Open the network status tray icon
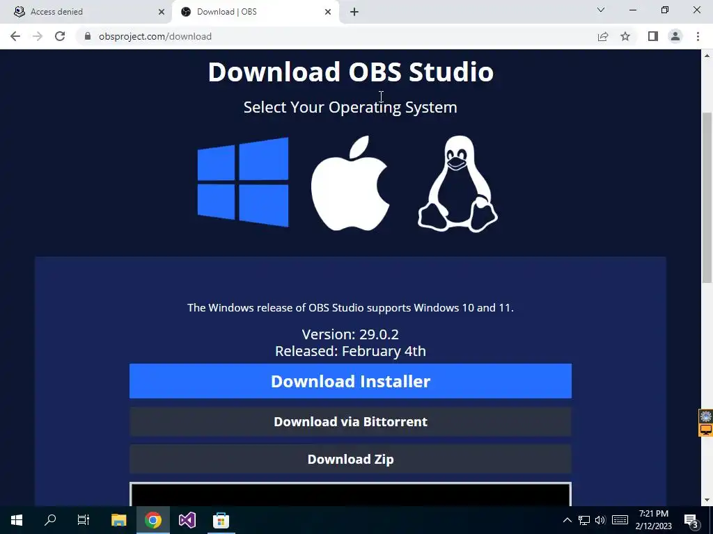The height and width of the screenshot is (534, 713). coord(584,520)
